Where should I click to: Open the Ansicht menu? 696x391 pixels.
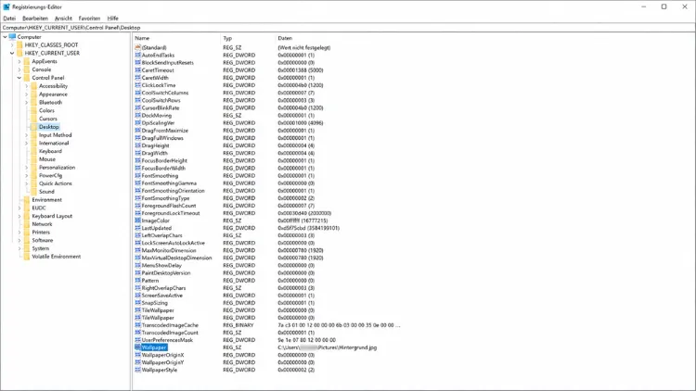63,19
